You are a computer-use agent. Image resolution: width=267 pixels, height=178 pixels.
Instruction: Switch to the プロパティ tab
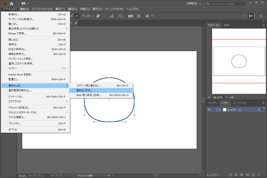coord(212,103)
